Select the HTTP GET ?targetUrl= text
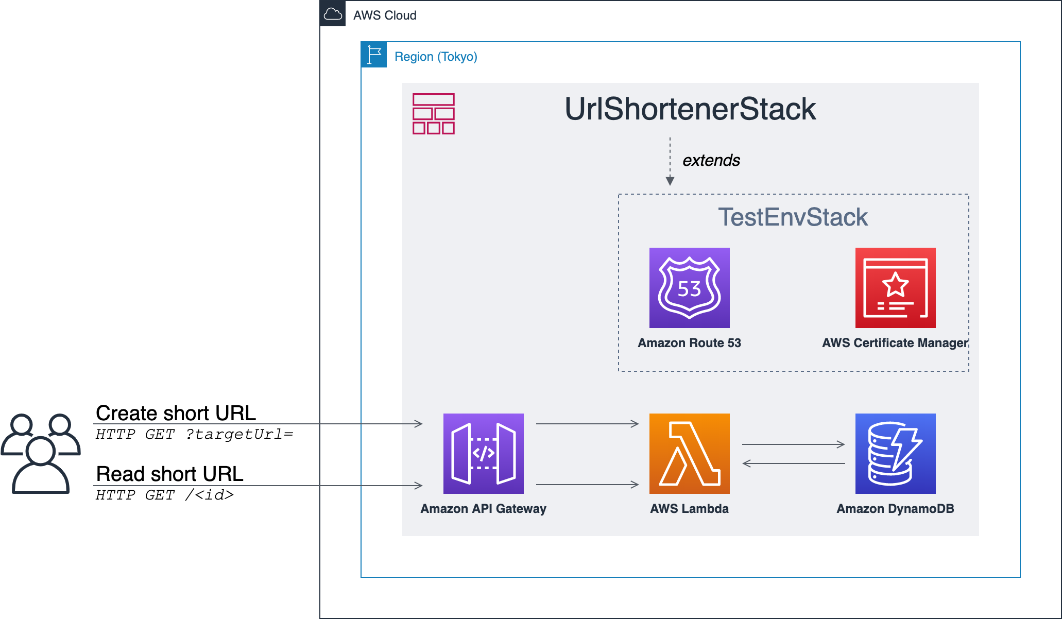The image size is (1062, 619). (x=195, y=434)
